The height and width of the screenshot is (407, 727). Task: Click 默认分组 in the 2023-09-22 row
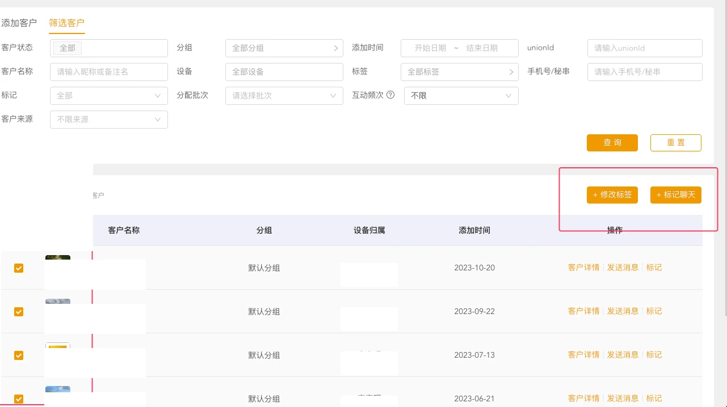coord(264,312)
